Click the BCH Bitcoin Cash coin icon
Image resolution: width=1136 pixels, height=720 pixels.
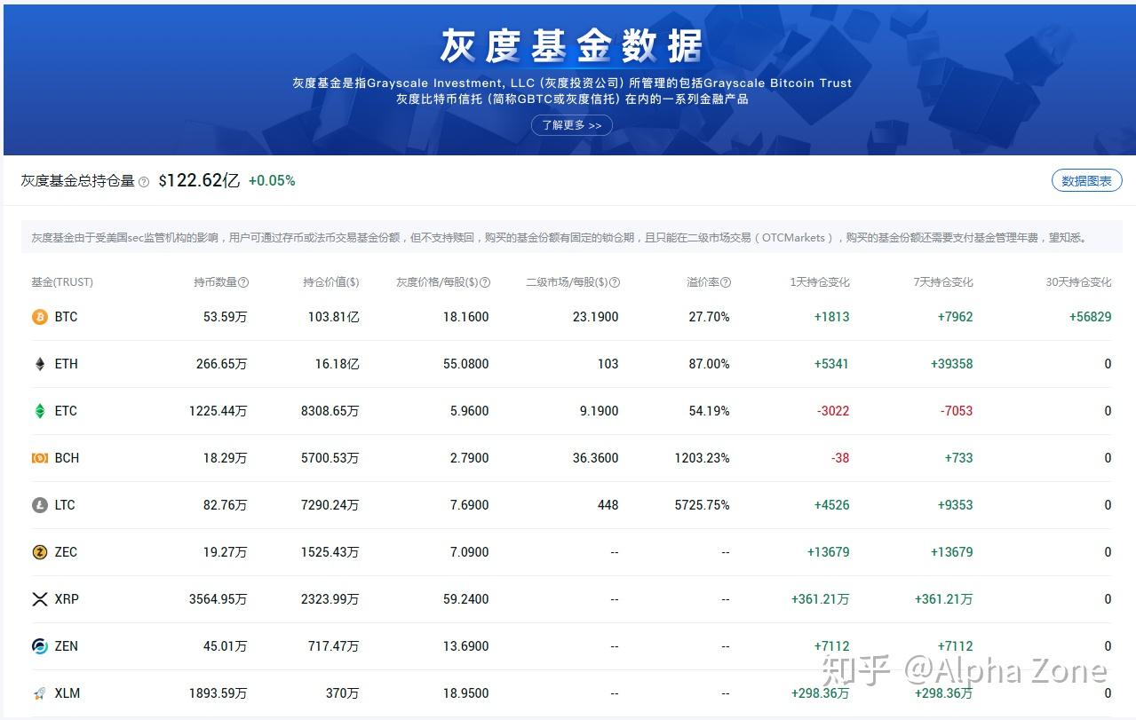[39, 457]
